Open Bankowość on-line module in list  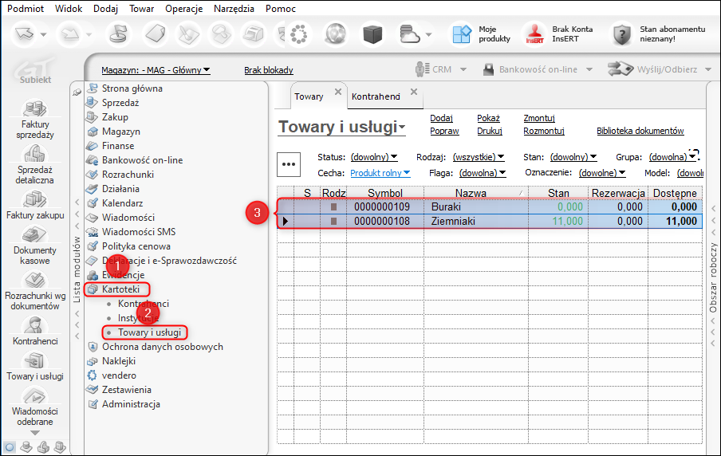click(142, 160)
